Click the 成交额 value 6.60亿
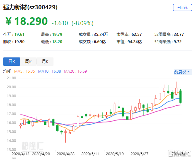This screenshot has width=193, height=159. (100, 42)
